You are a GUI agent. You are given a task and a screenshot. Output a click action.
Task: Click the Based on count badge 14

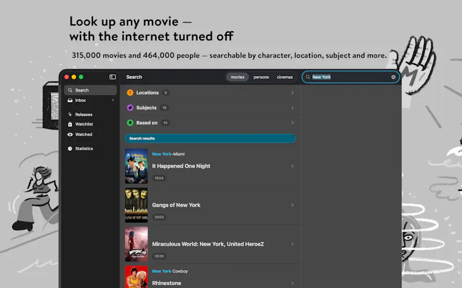click(x=165, y=123)
